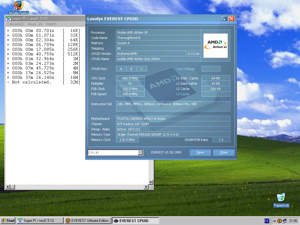
Task: Click the EVEREST info tray icon
Action: tap(279, 221)
